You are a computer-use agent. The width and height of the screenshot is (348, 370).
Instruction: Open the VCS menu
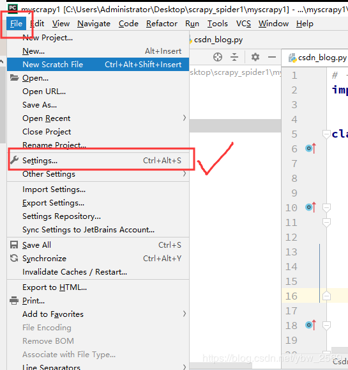point(243,23)
